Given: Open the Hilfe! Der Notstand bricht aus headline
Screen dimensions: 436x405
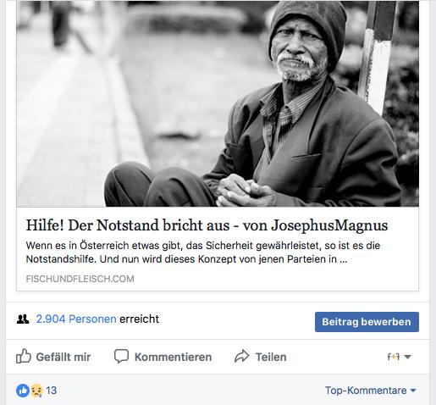Looking at the screenshot, I should [x=207, y=225].
